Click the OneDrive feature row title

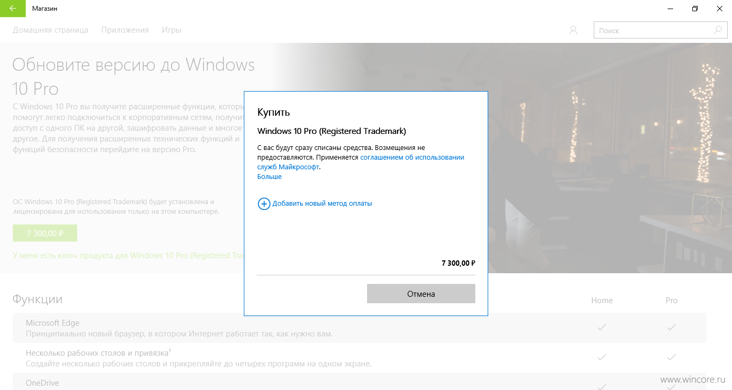(x=42, y=383)
